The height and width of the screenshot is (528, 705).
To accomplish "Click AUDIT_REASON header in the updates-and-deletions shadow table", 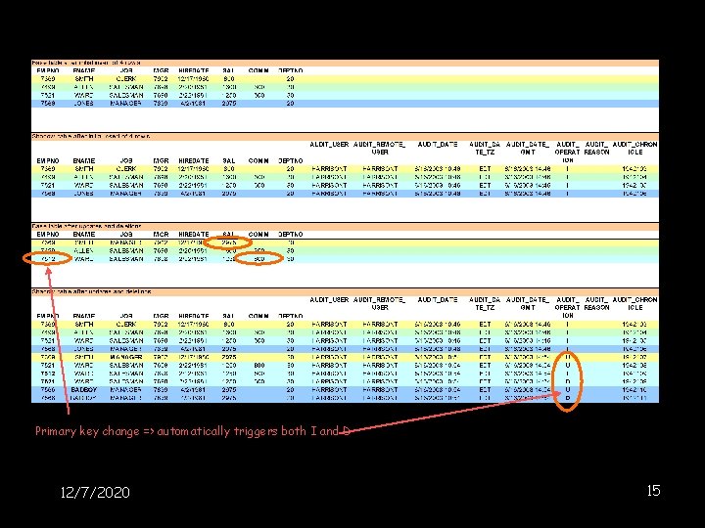I will click(596, 304).
